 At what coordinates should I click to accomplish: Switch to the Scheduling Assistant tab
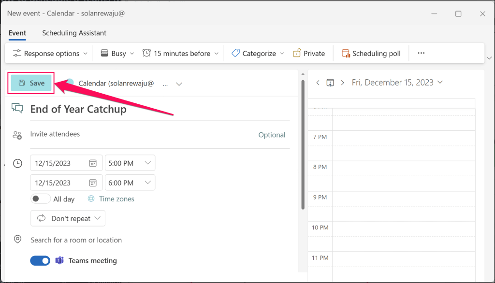coord(74,33)
